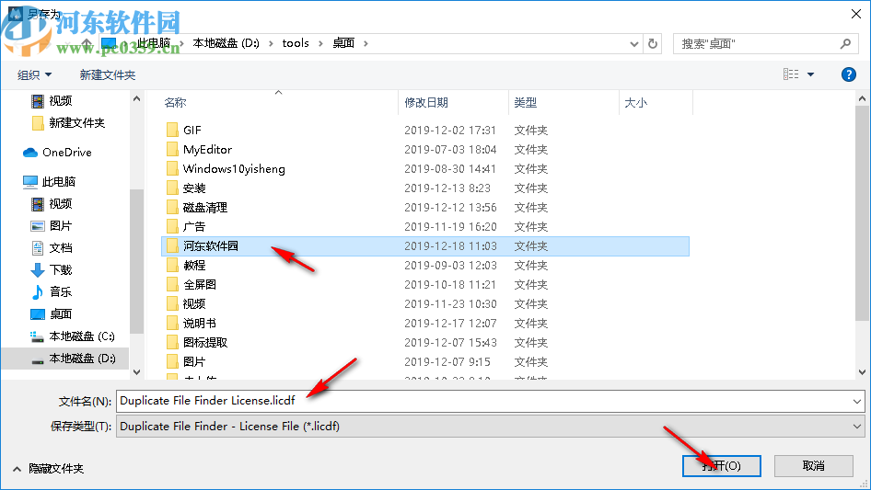
Task: Click the sidebar scroll-down arrow
Action: pos(136,372)
